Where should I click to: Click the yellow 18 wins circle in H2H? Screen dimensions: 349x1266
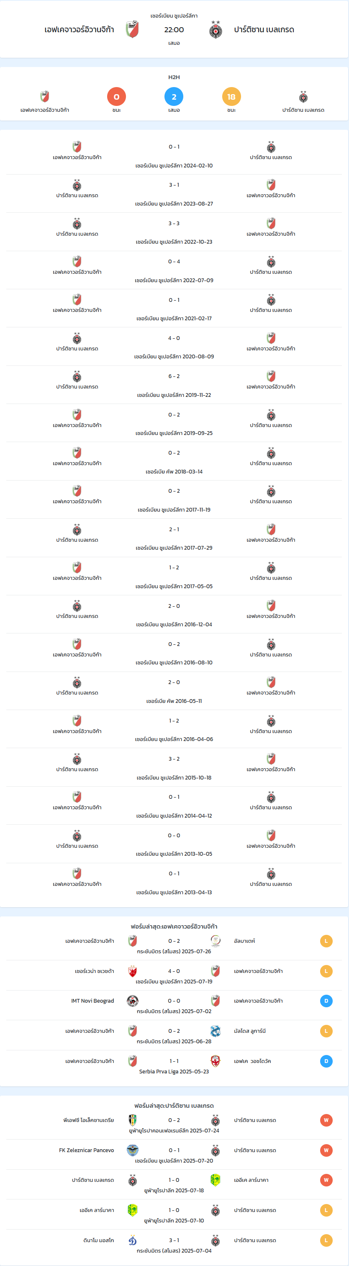point(231,97)
